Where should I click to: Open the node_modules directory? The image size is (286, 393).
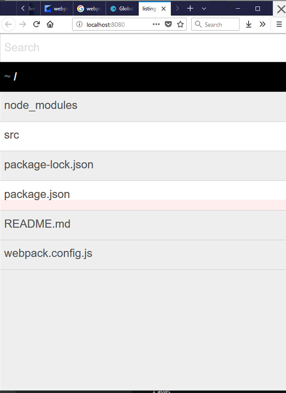pyautogui.click(x=41, y=106)
